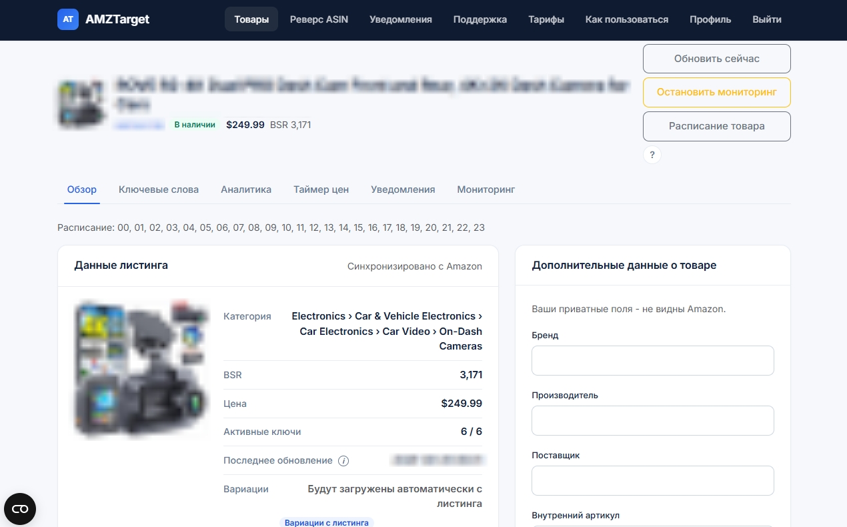Focus the Бренд input field

(653, 360)
